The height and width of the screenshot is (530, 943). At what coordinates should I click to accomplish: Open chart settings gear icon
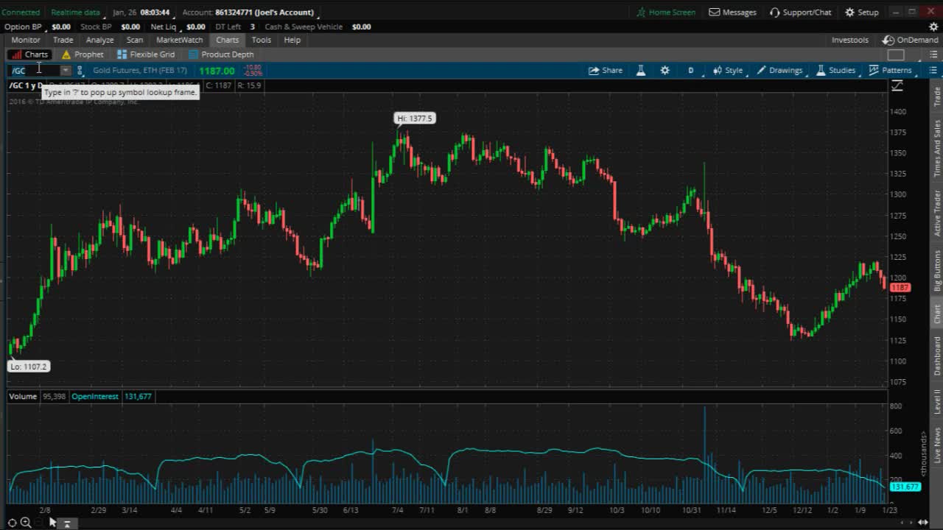(665, 71)
